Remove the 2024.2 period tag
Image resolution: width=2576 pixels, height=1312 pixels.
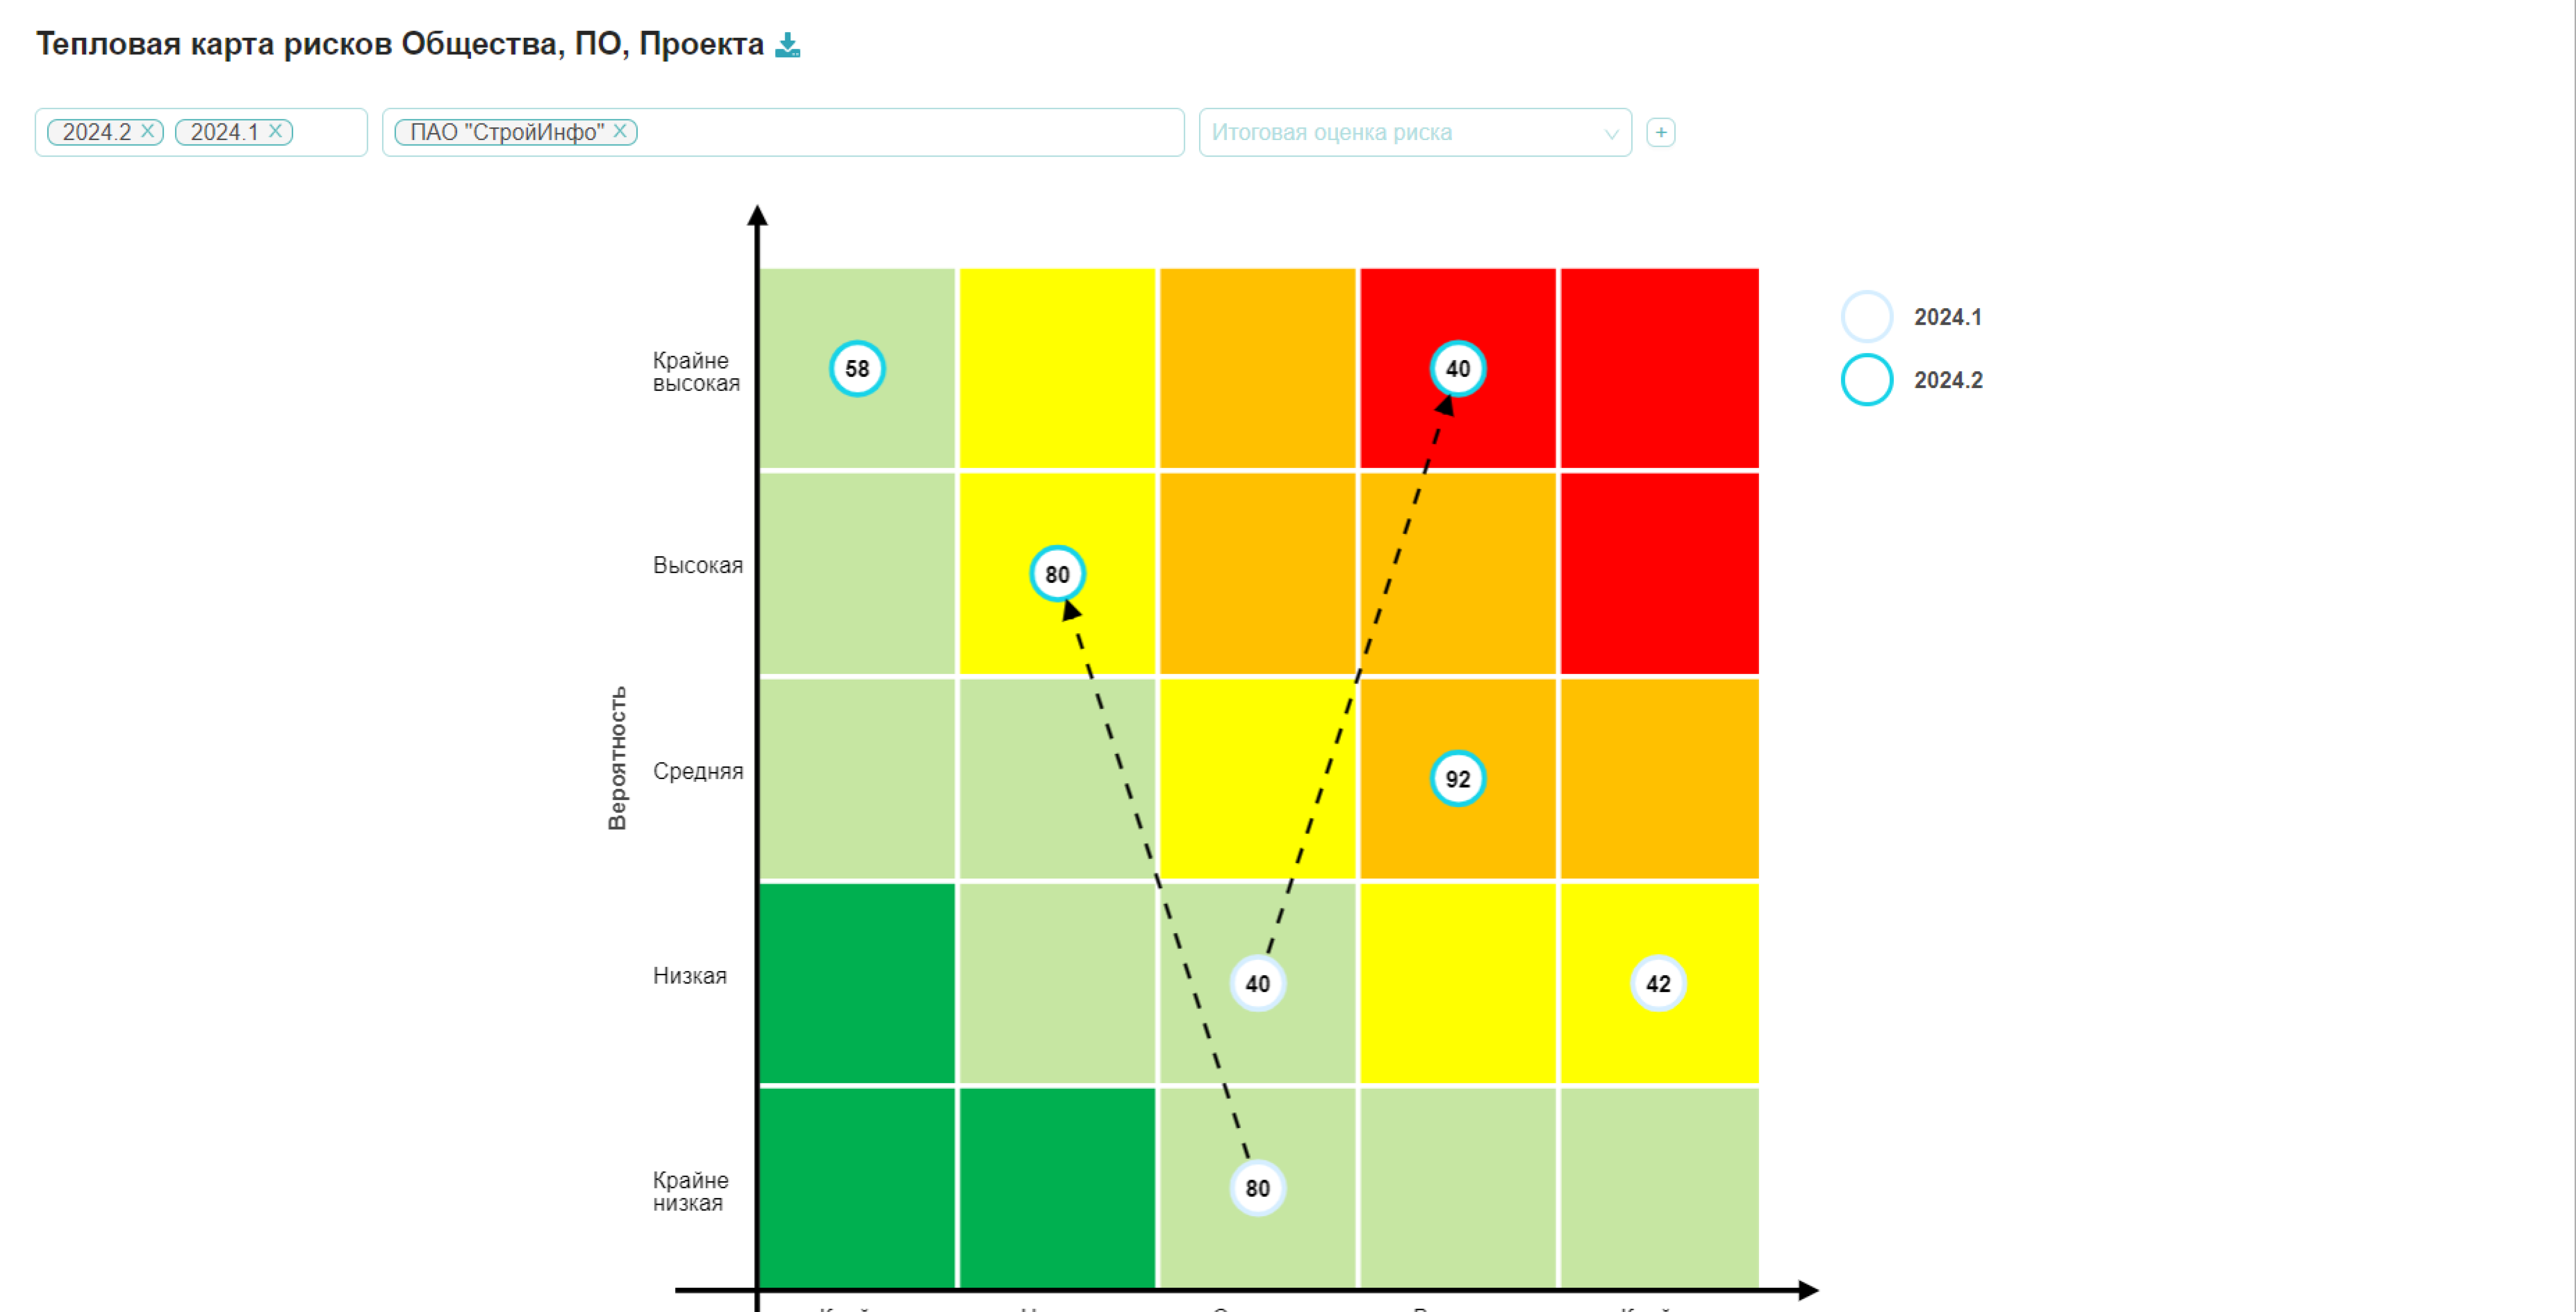point(148,131)
